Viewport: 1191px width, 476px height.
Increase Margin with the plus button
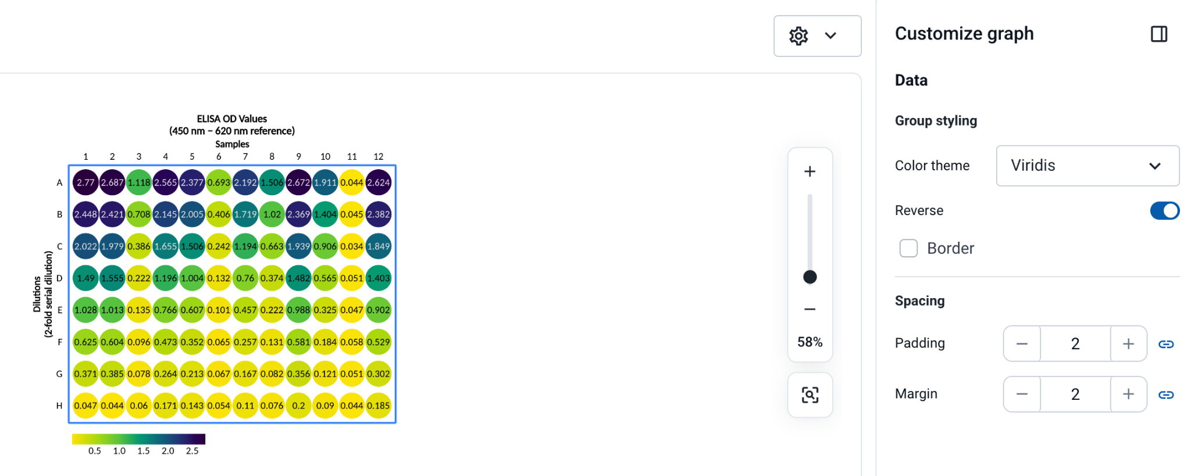pyautogui.click(x=1128, y=394)
